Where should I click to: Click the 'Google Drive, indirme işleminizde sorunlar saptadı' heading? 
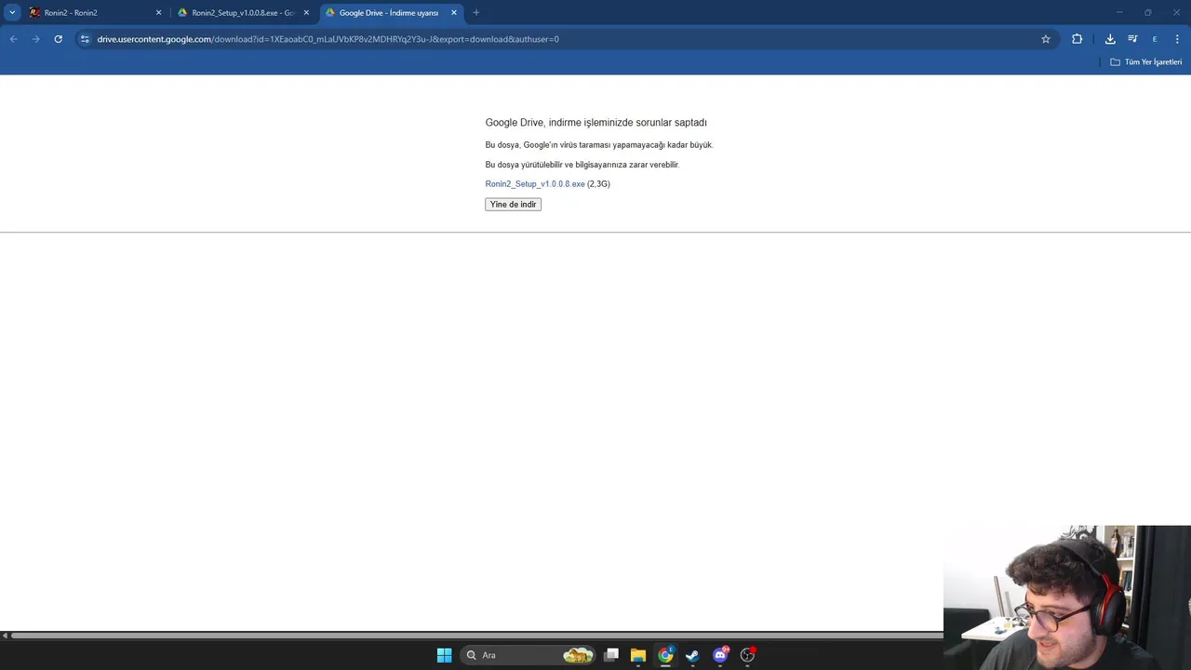(x=595, y=123)
